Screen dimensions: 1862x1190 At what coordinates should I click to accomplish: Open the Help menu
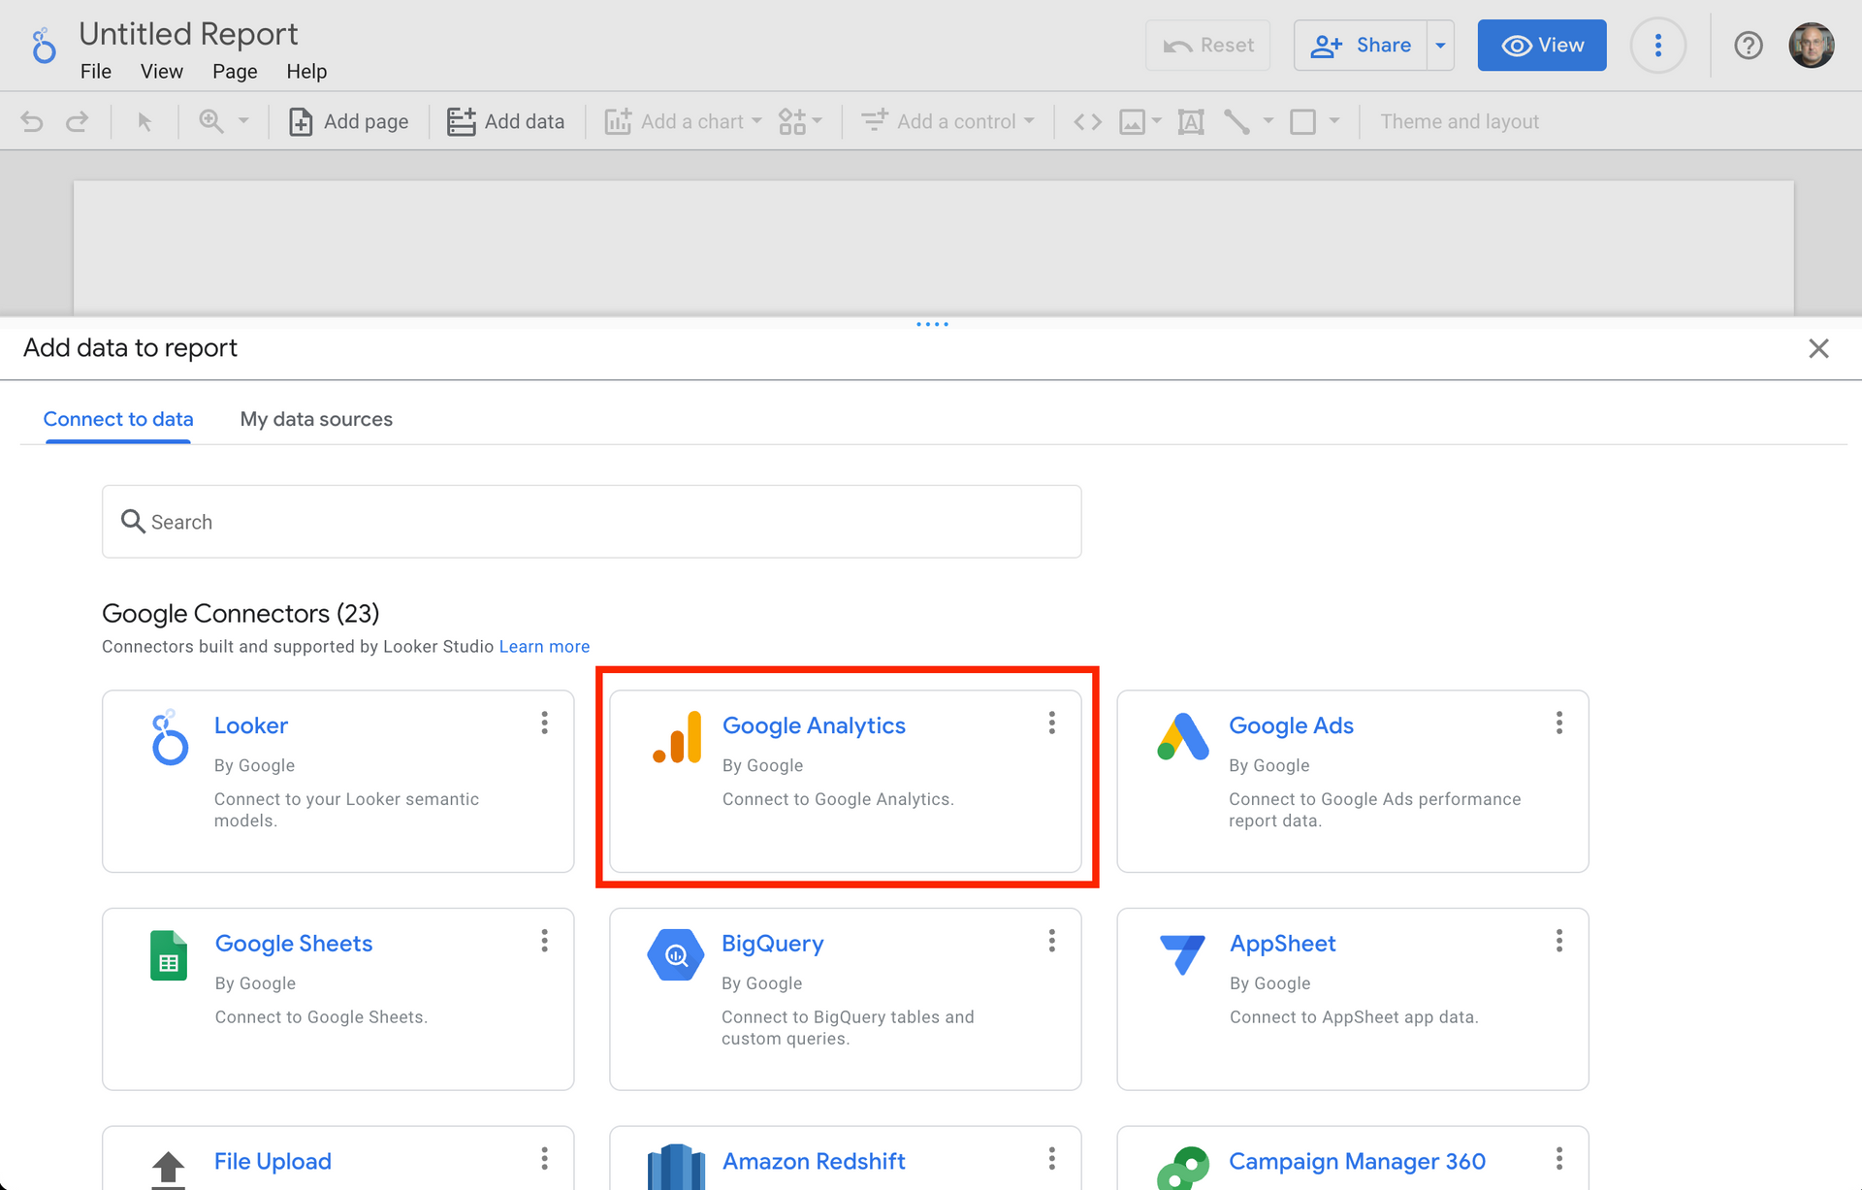pyautogui.click(x=306, y=72)
